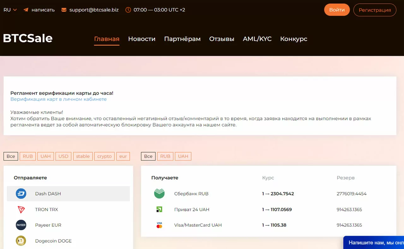The image size is (404, 249).
Task: Click the clock working-hours icon
Action: (x=128, y=10)
